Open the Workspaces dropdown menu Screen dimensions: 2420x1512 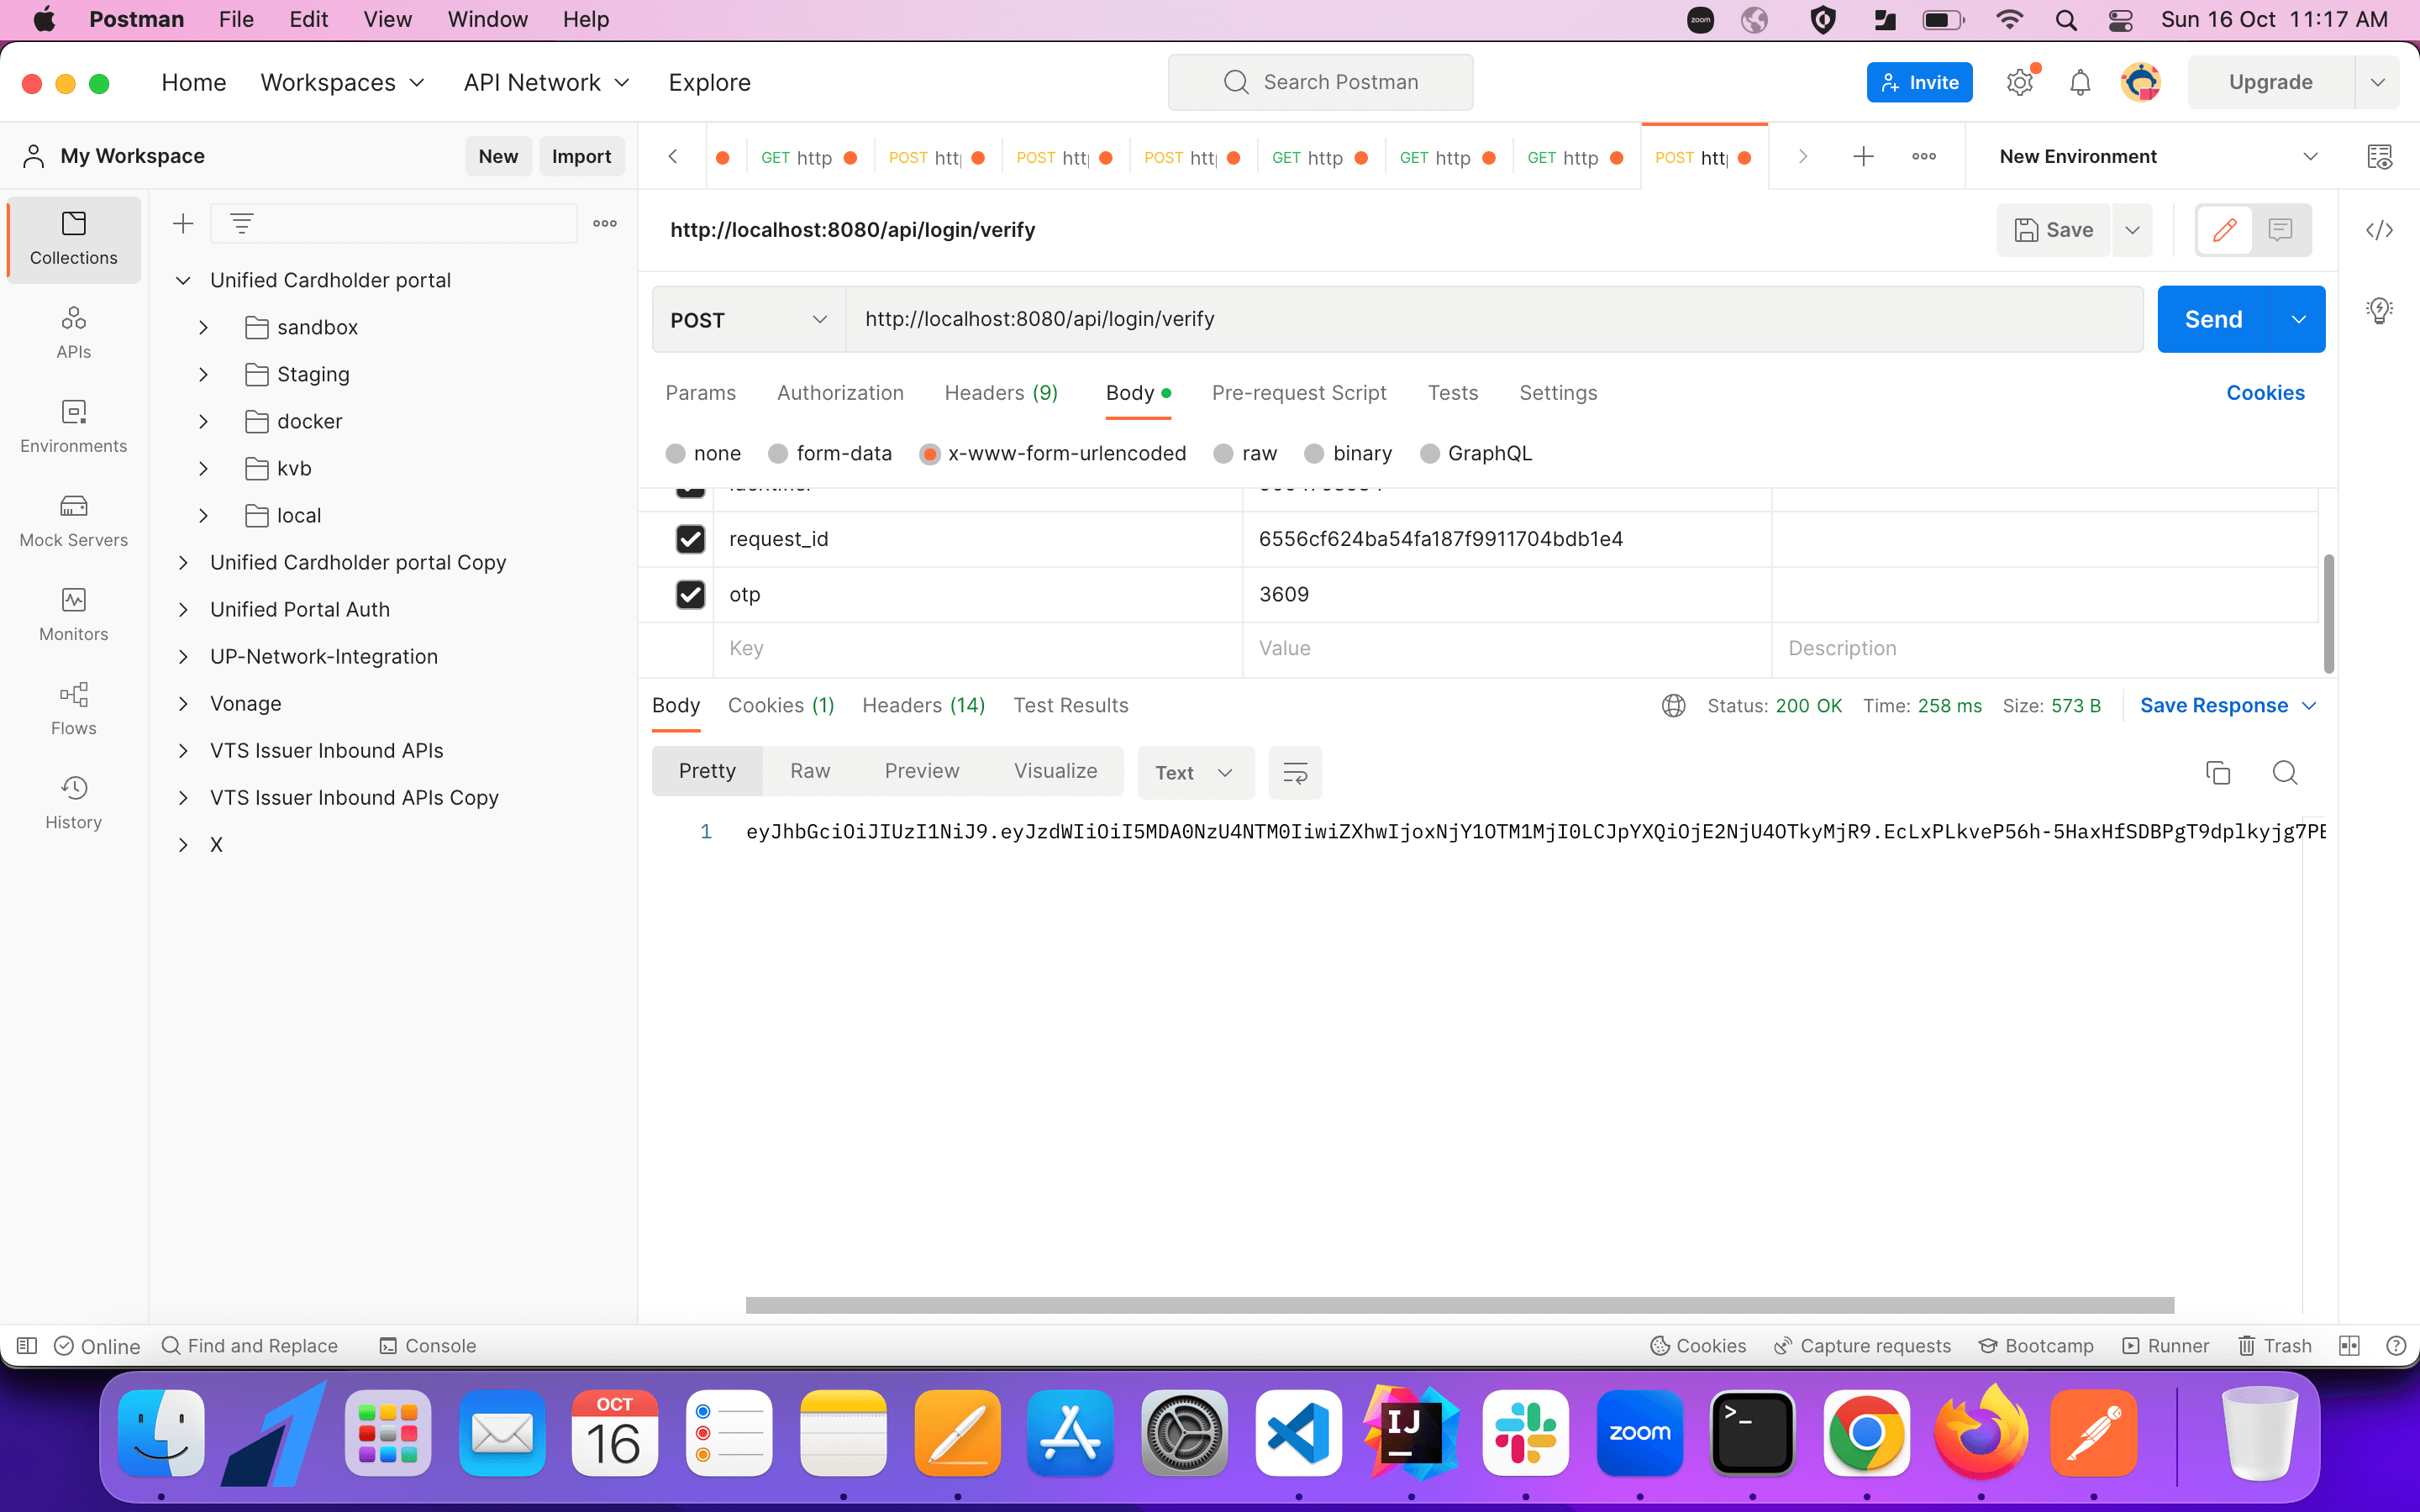343,82
